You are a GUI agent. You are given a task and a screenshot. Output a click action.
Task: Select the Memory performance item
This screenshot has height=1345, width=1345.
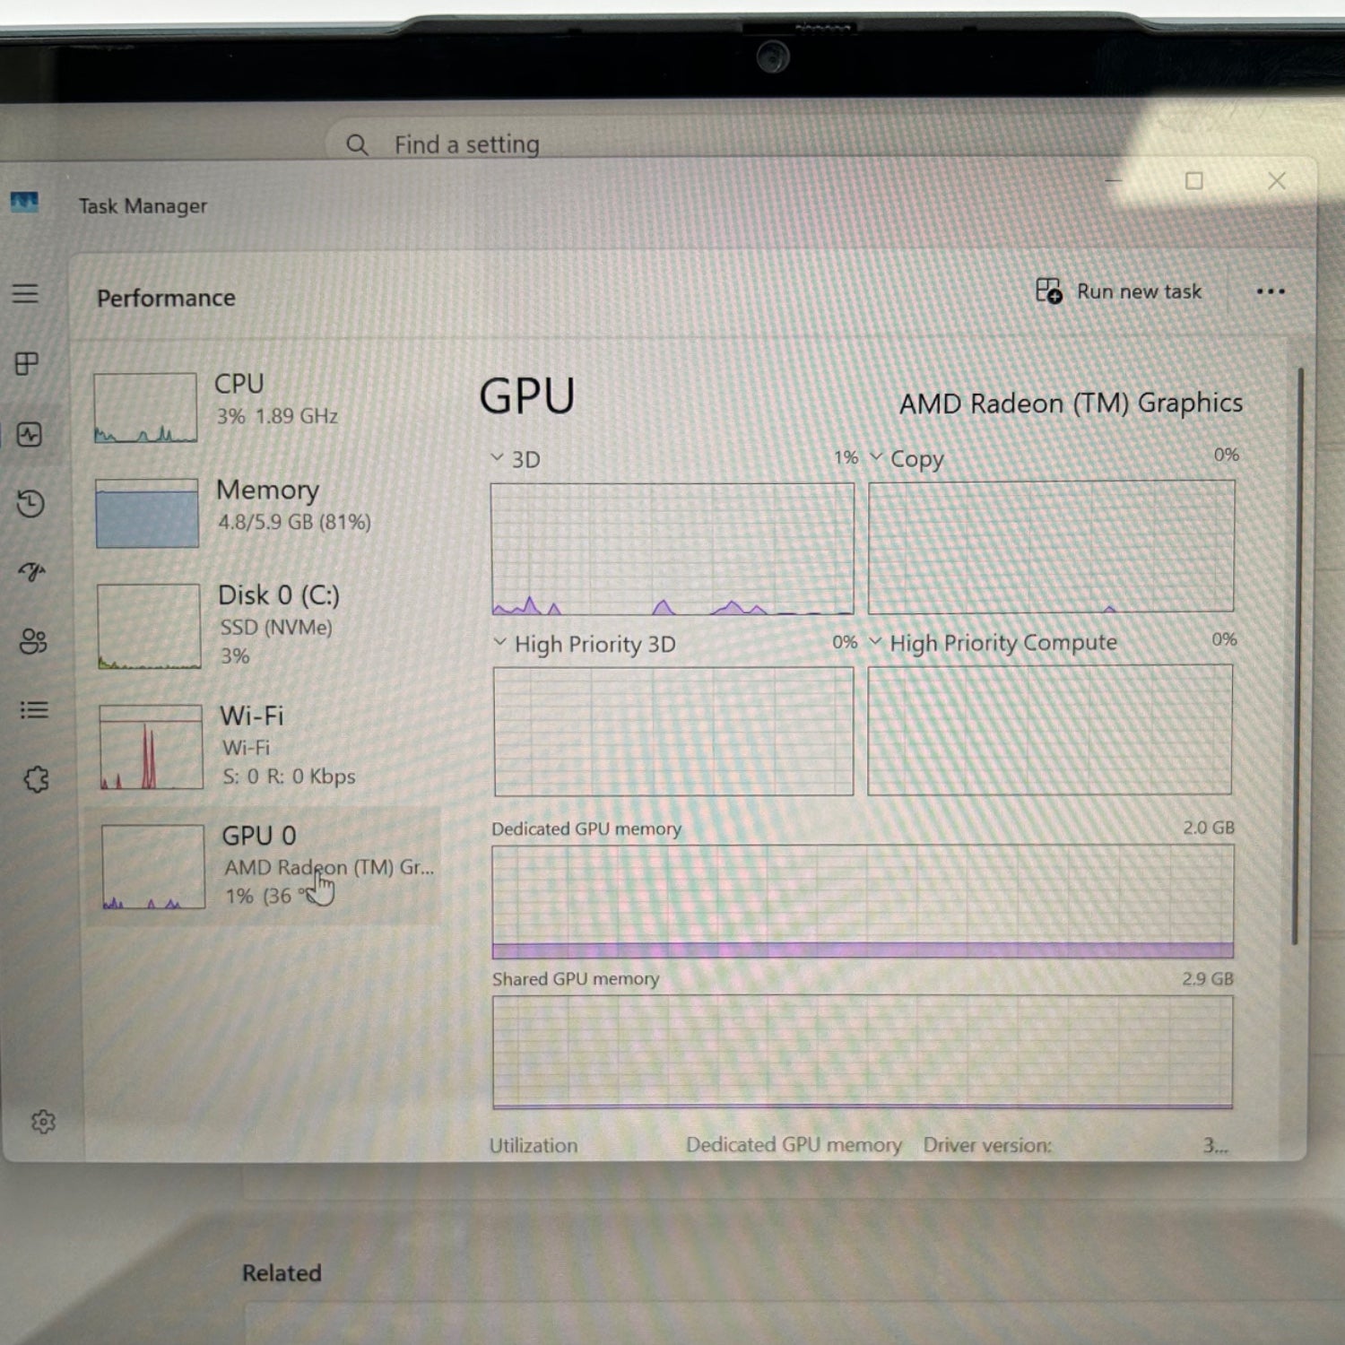(x=265, y=512)
